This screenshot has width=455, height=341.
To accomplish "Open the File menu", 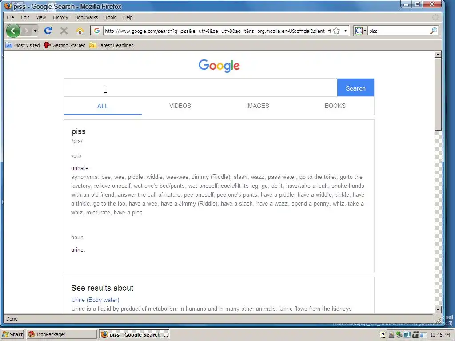I will coord(10,17).
